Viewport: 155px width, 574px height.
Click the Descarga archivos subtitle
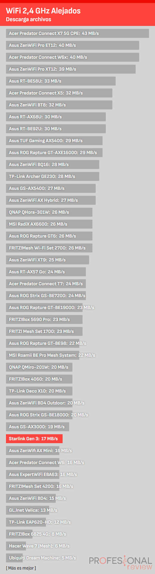coord(29,19)
